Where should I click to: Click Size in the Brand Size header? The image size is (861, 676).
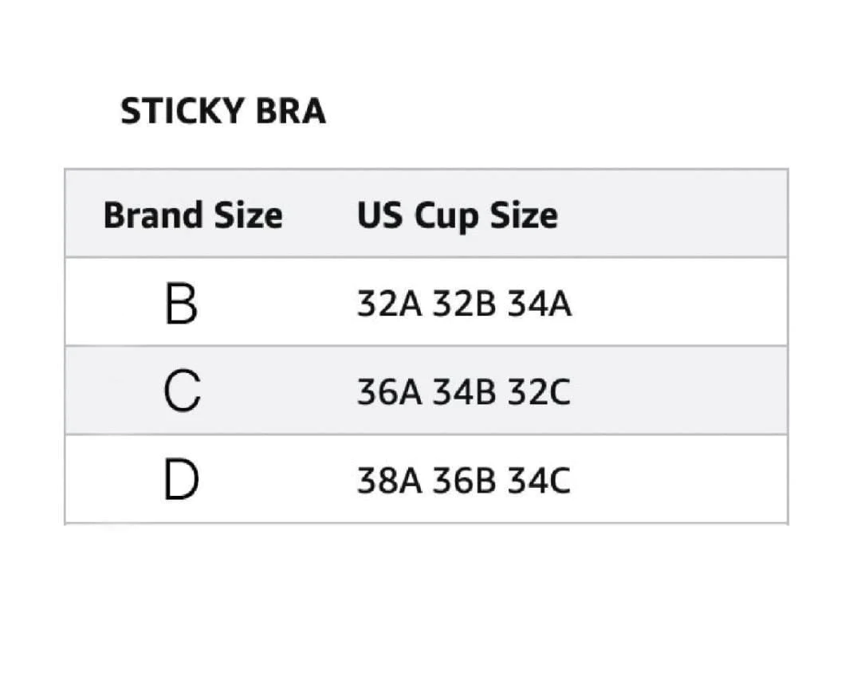[249, 216]
